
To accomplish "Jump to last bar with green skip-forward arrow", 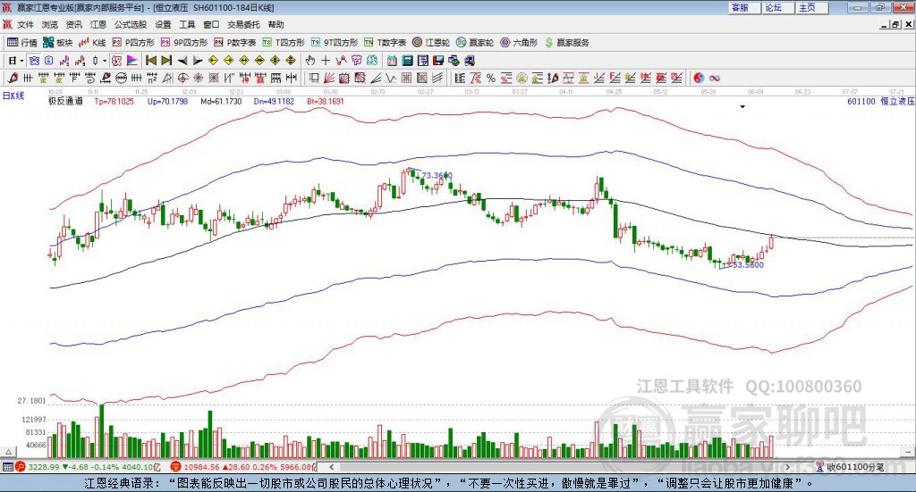I will coord(166,61).
